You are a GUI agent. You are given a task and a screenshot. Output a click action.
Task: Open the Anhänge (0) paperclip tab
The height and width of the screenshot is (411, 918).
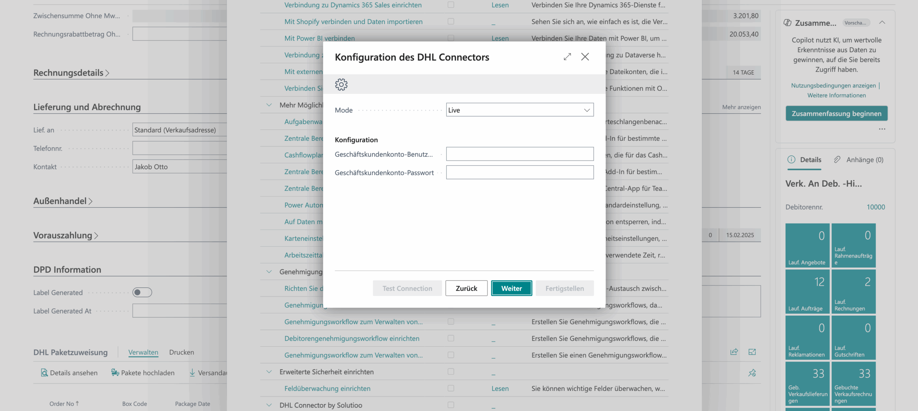click(x=859, y=160)
